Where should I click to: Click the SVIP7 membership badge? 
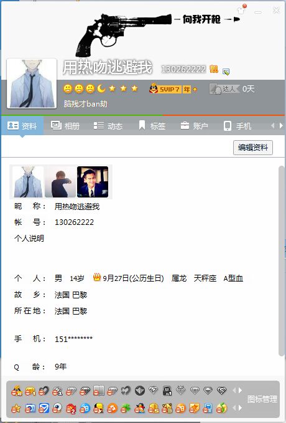click(x=164, y=88)
